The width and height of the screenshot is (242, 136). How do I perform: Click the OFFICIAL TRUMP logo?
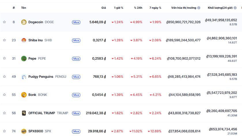[24, 113]
